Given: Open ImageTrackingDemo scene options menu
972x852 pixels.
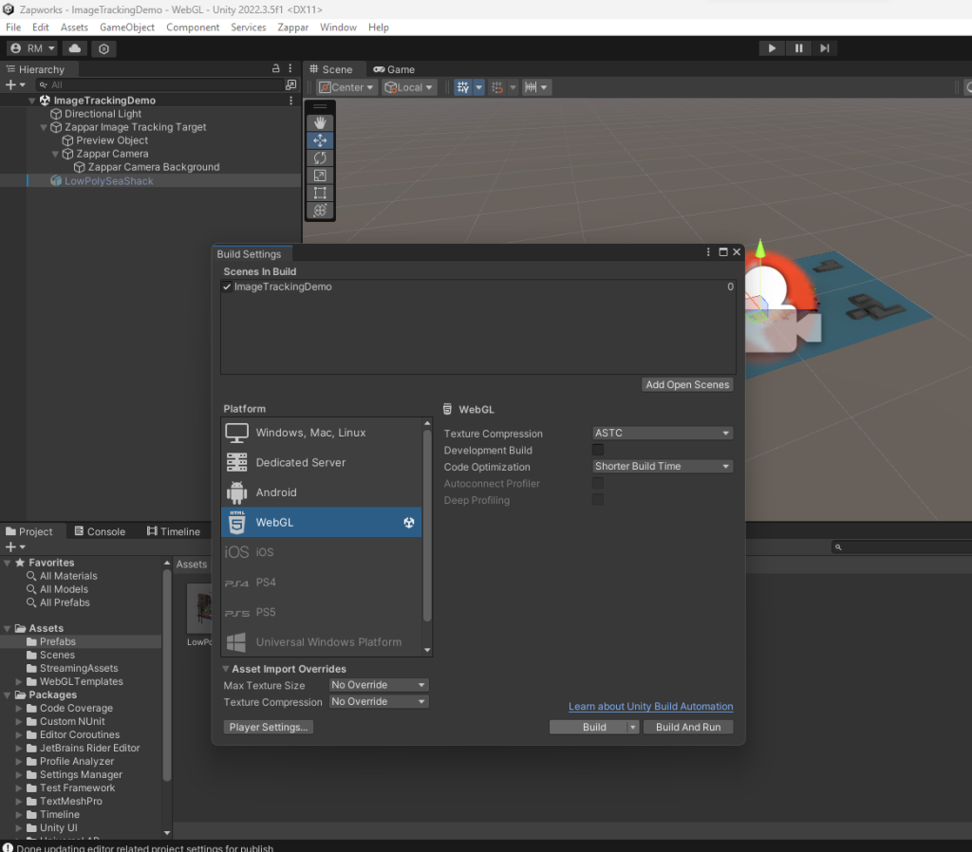Looking at the screenshot, I should [x=290, y=101].
